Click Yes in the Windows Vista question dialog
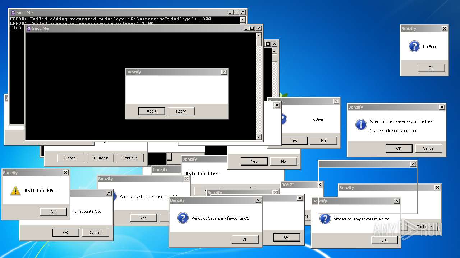Screen dimensions: 460x258 (x=143, y=218)
